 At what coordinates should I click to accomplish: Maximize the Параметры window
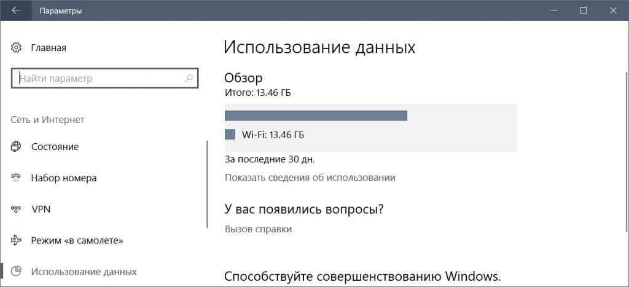[583, 10]
